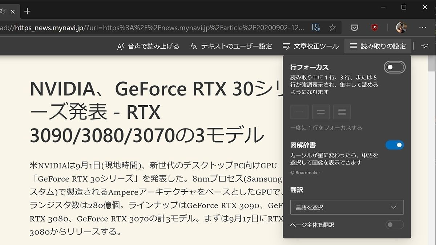Open テキストのユーザー設定 menu
This screenshot has height=245, width=436.
click(231, 46)
